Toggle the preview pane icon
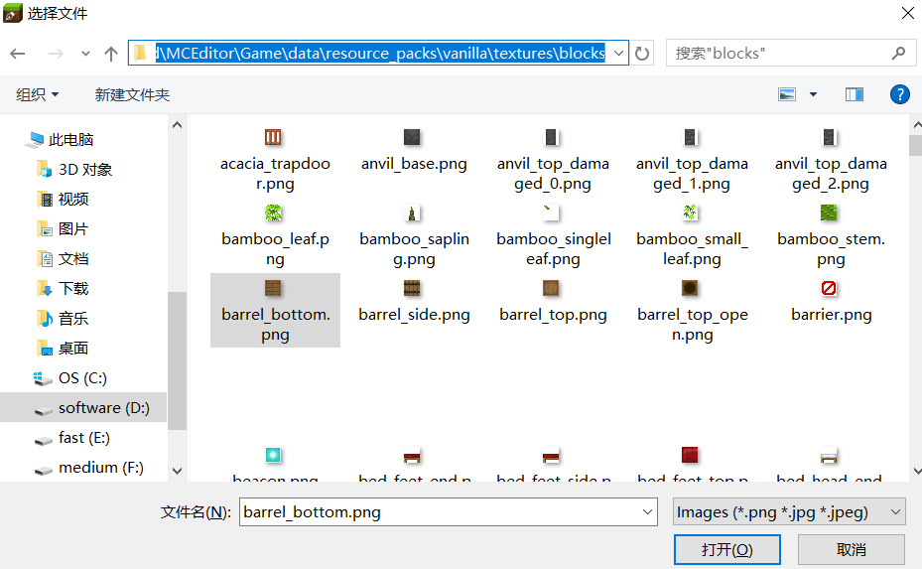 pyautogui.click(x=854, y=94)
